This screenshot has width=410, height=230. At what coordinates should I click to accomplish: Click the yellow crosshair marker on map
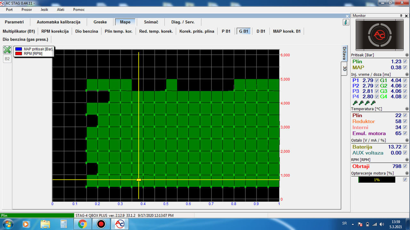pyautogui.click(x=139, y=180)
